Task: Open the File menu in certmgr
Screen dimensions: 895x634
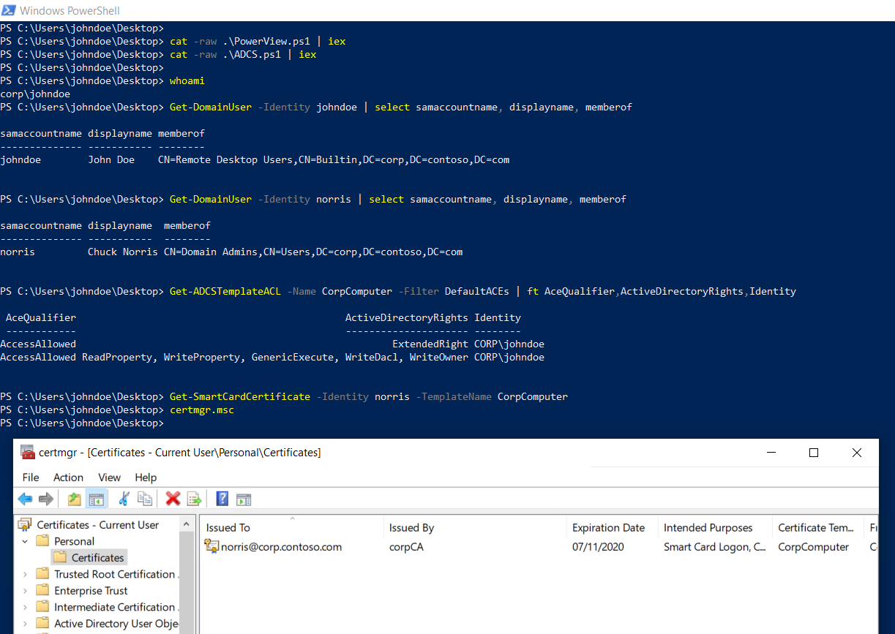Action: [x=31, y=477]
